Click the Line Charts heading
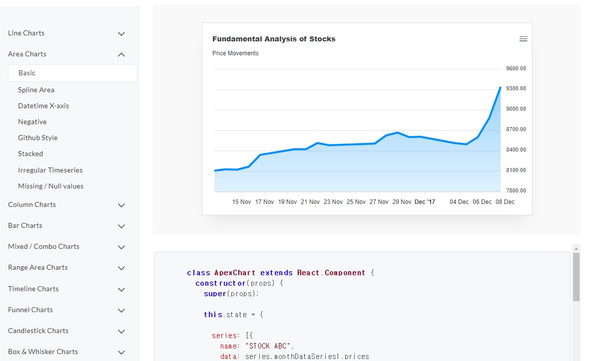This screenshot has height=361, width=605. pos(26,33)
